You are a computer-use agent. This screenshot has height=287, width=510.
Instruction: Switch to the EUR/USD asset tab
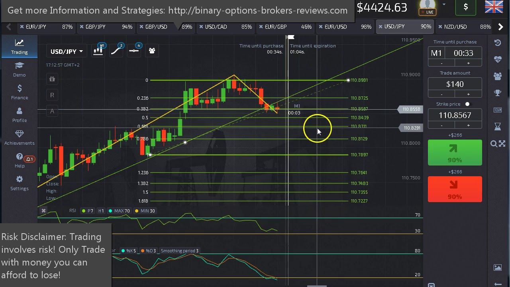pyautogui.click(x=335, y=27)
